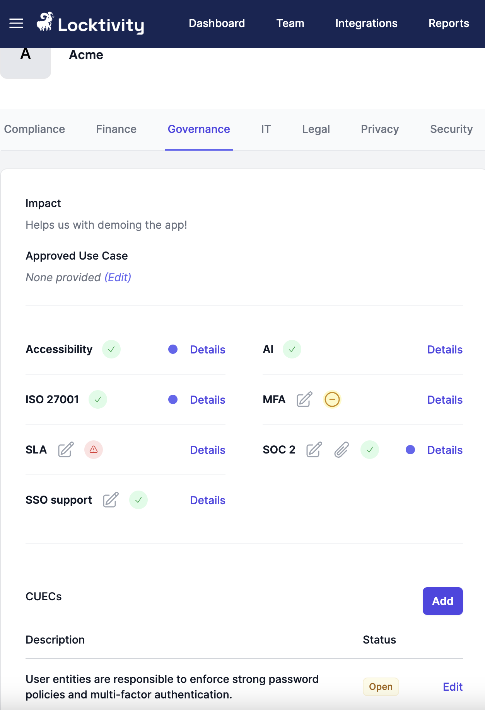
Task: Click the yellow minus status icon for MFA
Action: (x=332, y=399)
